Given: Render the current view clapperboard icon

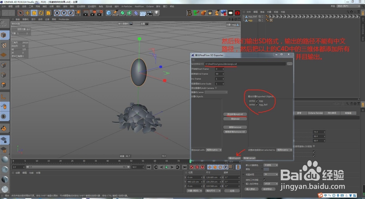Looking at the screenshot, I should click(x=86, y=13).
